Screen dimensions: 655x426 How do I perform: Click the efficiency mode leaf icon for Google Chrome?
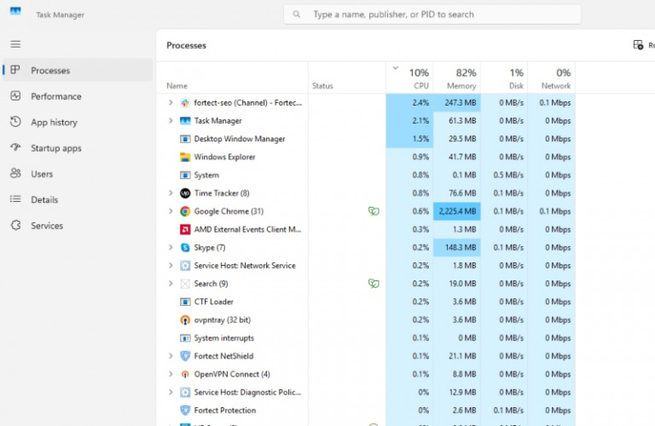pyautogui.click(x=373, y=211)
